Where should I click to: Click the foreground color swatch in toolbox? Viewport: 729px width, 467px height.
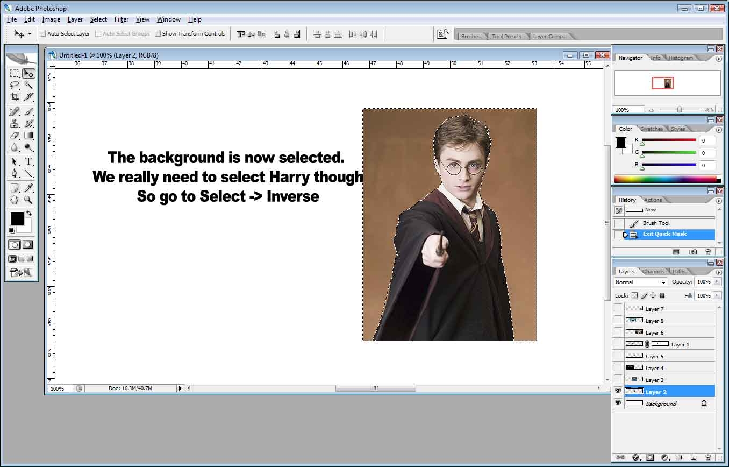pyautogui.click(x=17, y=218)
